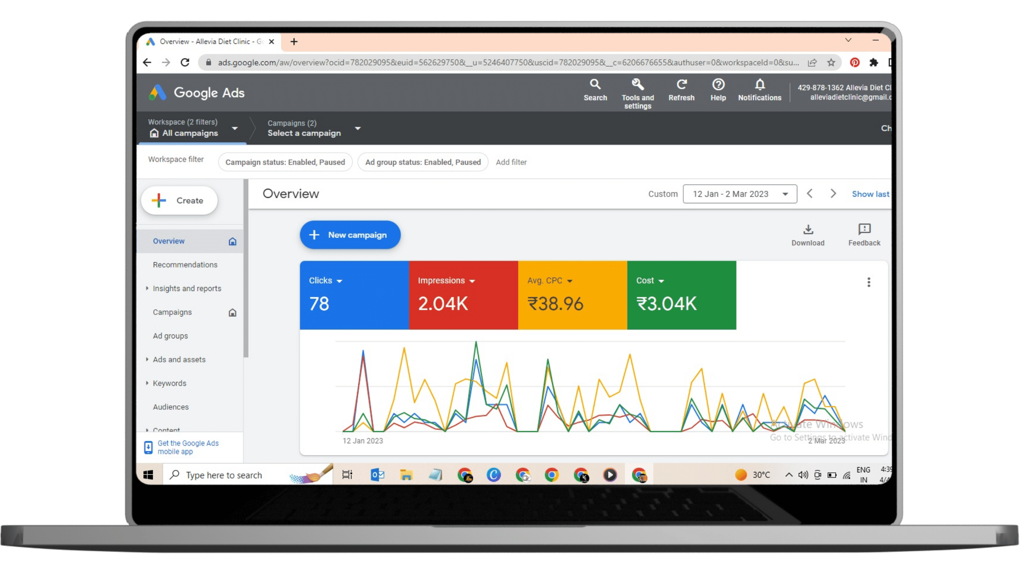This screenshot has width=1020, height=574.
Task: Click the three-dot more options menu
Action: point(868,282)
